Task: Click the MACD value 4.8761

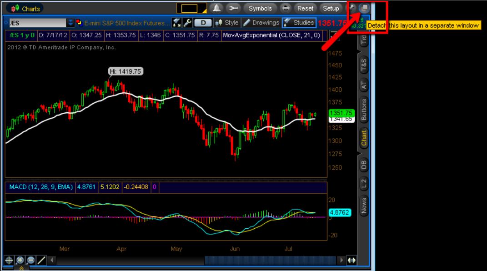Action: point(86,187)
